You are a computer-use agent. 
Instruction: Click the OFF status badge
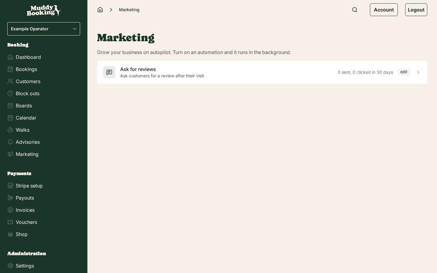404,72
